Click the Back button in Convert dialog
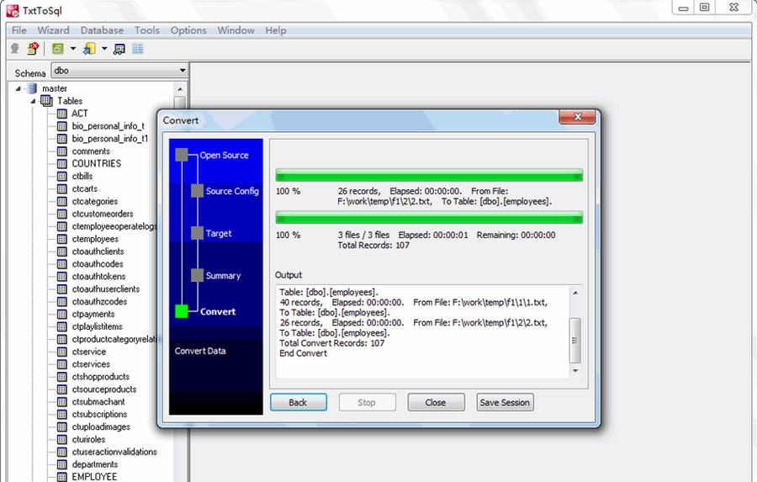This screenshot has width=757, height=482. pos(299,402)
